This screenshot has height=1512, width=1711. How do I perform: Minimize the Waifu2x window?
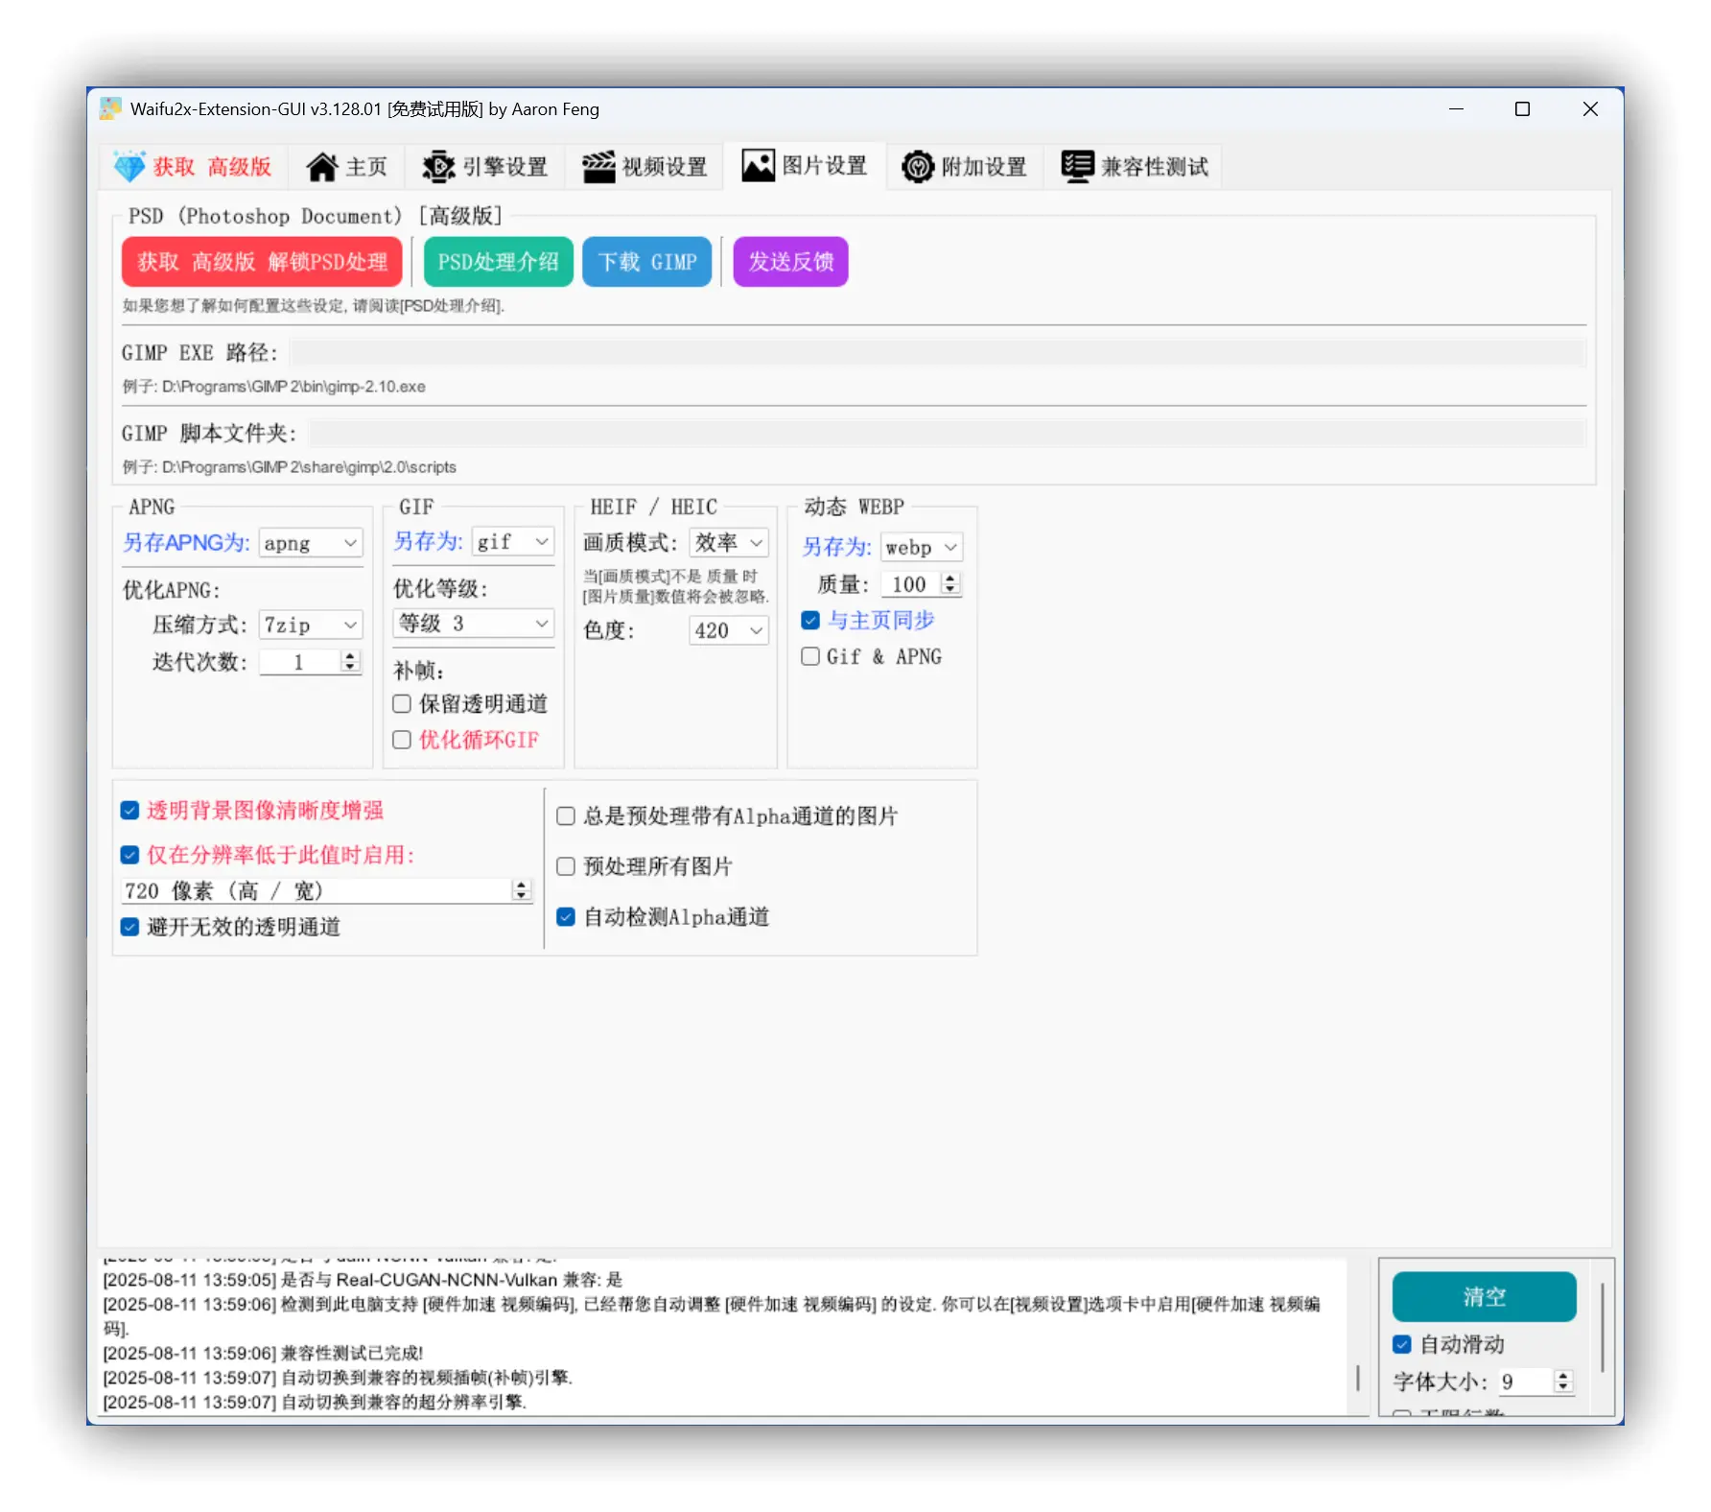[x=1456, y=109]
